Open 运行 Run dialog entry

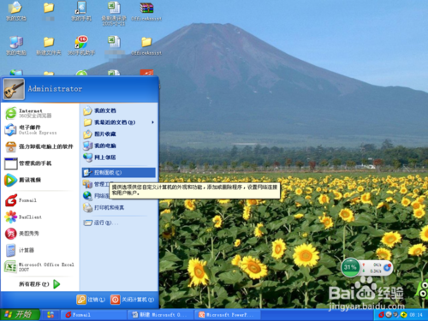click(x=101, y=223)
